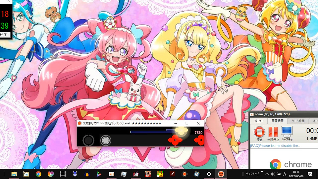
Task: Open the rainbow R triangle taskbar icon
Action: (x=99, y=174)
